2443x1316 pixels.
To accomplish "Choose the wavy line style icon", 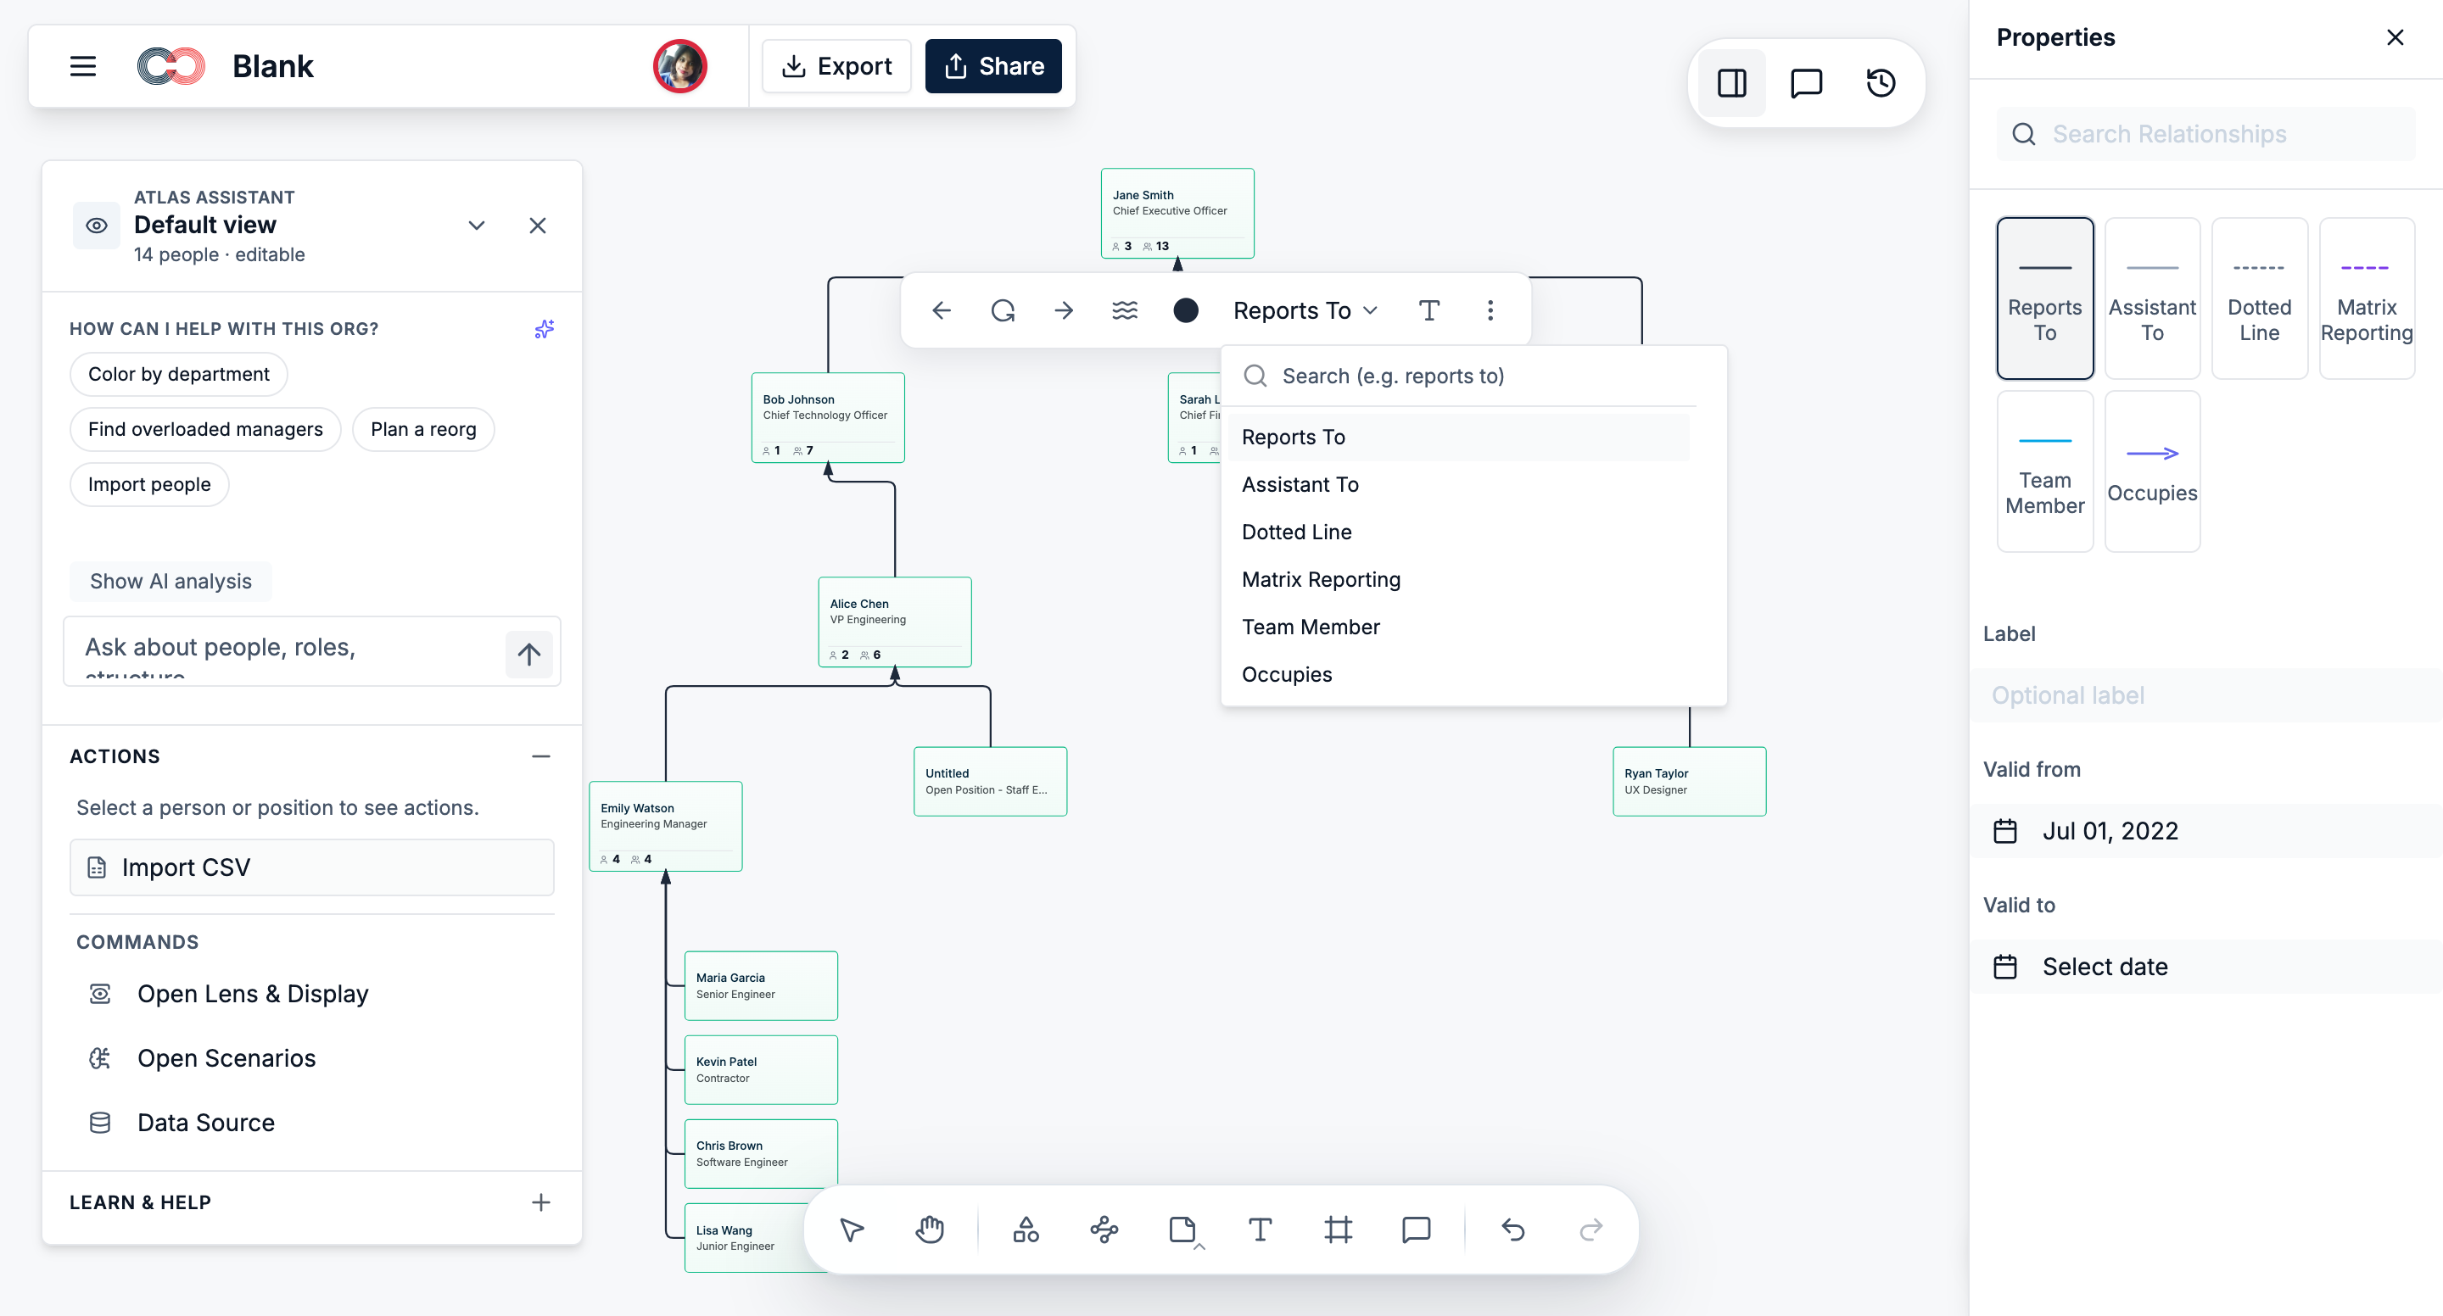I will click(1125, 311).
